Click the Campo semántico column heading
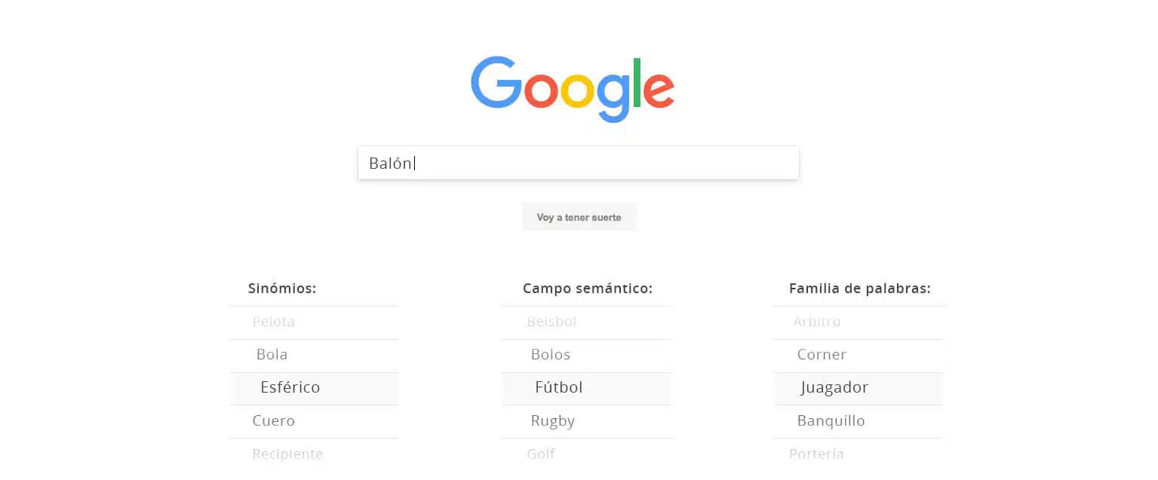This screenshot has height=480, width=1158. [x=588, y=289]
